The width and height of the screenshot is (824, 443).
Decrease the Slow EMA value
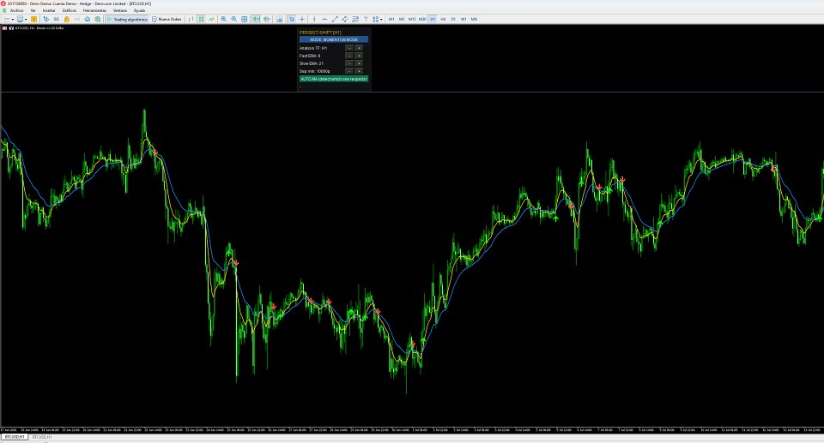pos(349,63)
